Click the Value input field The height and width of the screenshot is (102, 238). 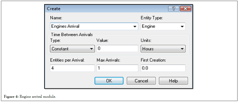[117, 49]
